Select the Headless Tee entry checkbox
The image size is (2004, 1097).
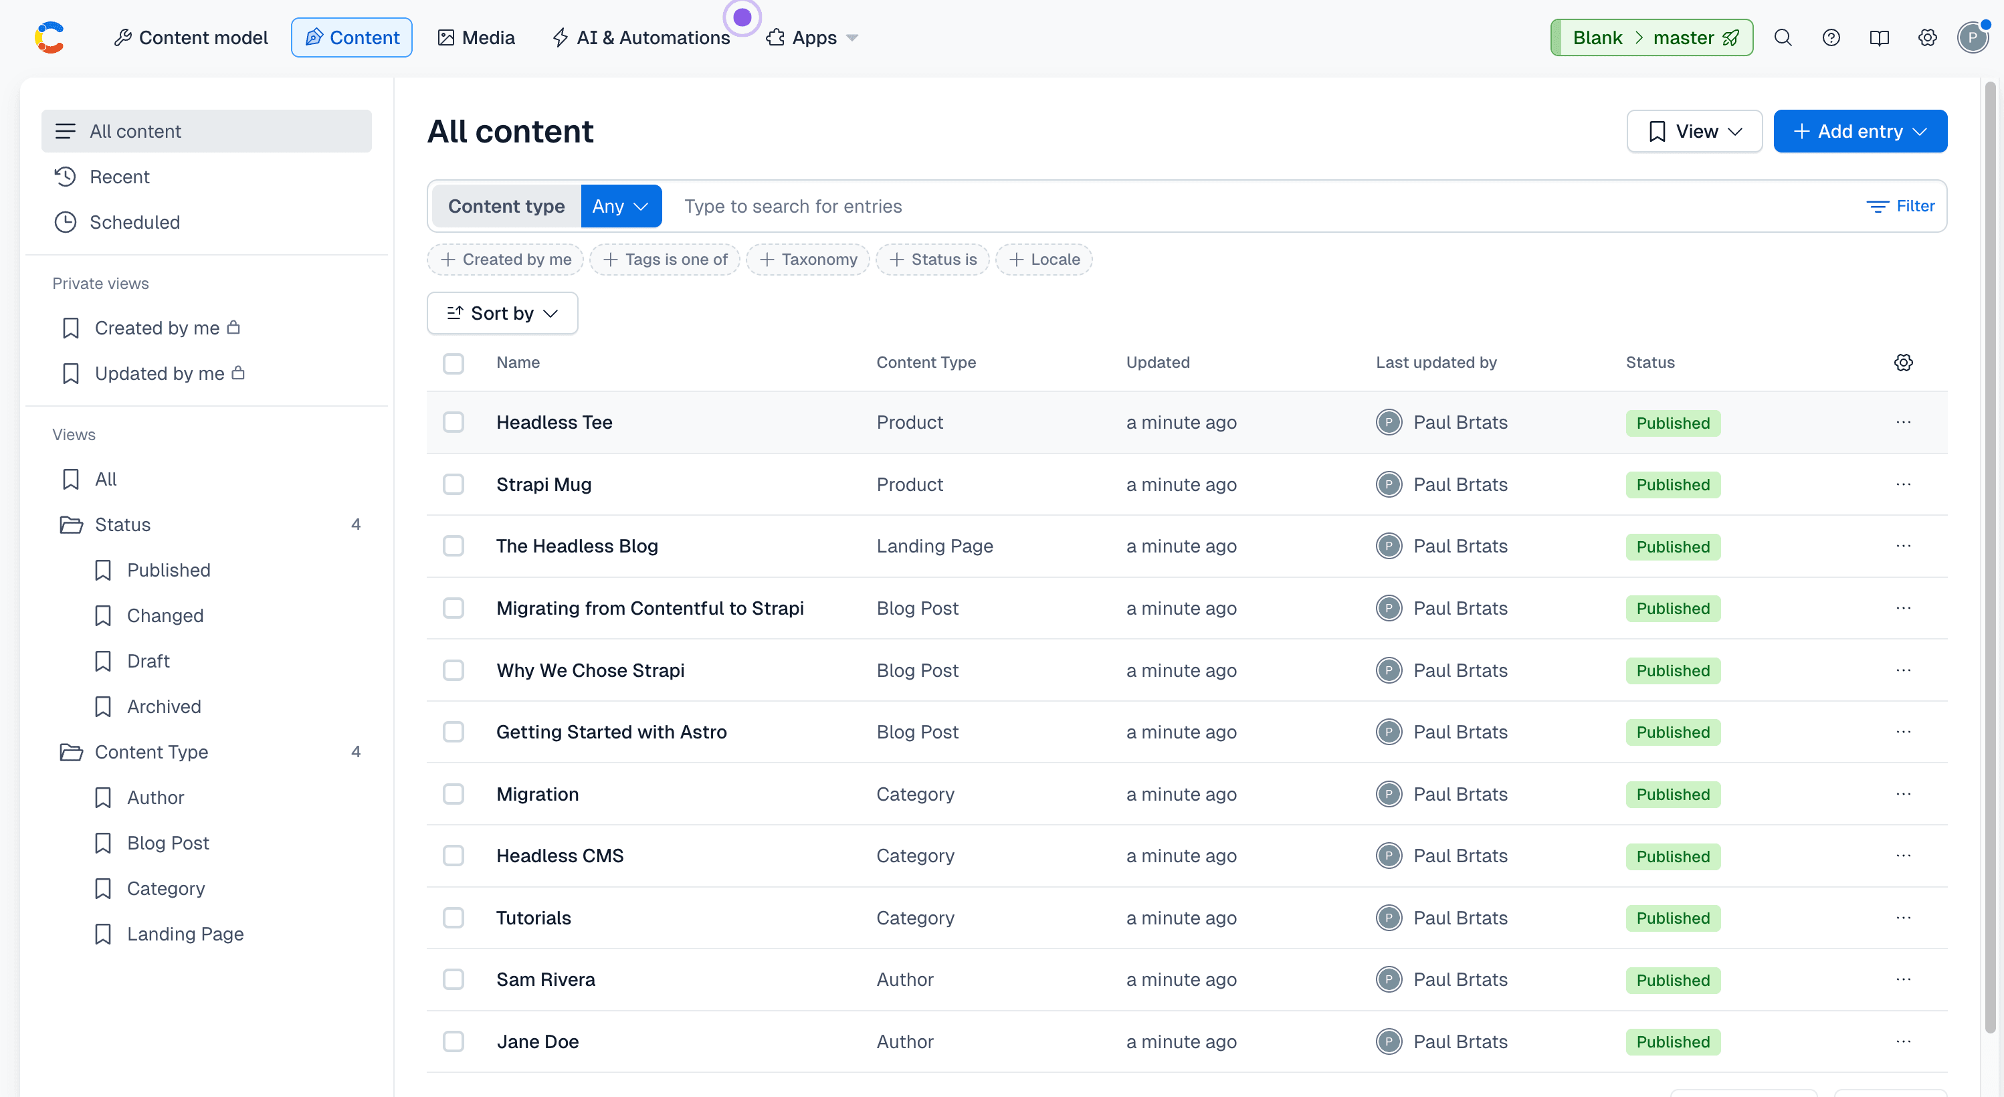coord(454,423)
